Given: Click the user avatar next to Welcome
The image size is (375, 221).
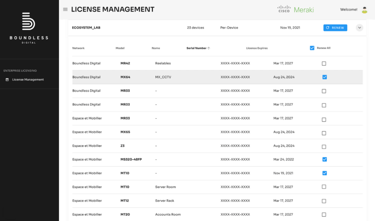Looking at the screenshot, I should [364, 10].
